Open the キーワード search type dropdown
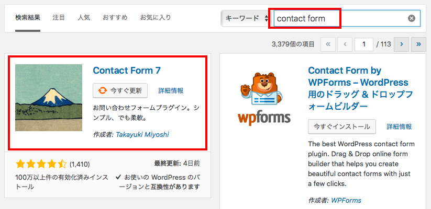The image size is (431, 209). 246,18
